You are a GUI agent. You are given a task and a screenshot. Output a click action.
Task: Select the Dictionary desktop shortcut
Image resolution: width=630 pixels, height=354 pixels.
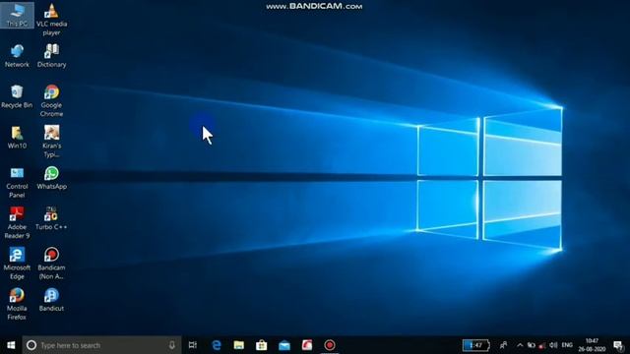pyautogui.click(x=51, y=56)
